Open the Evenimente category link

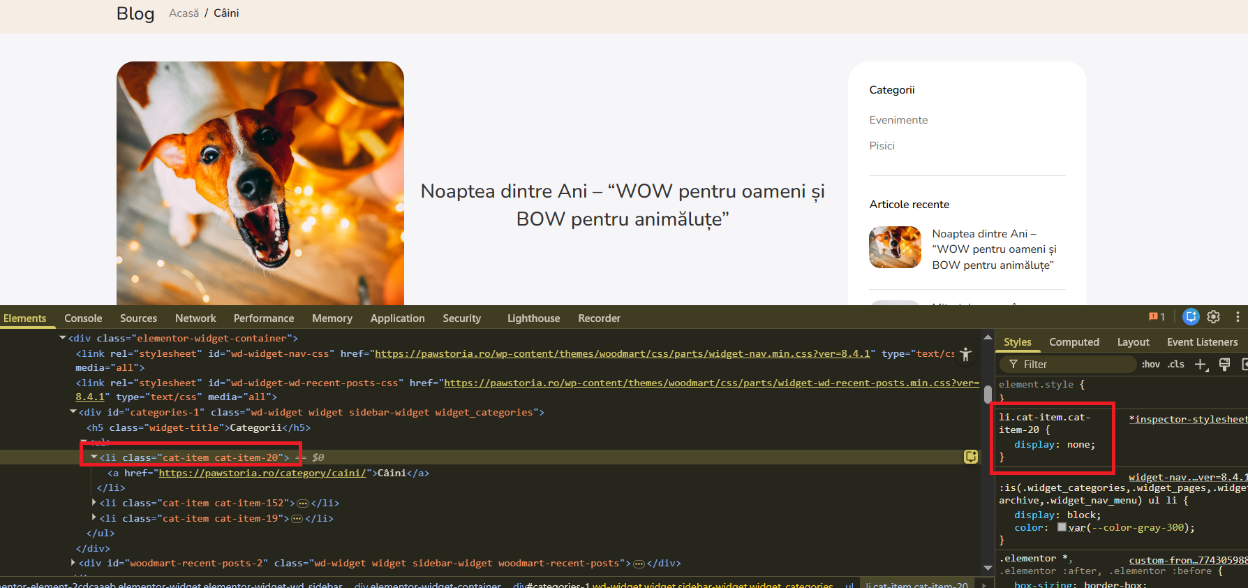coord(898,120)
